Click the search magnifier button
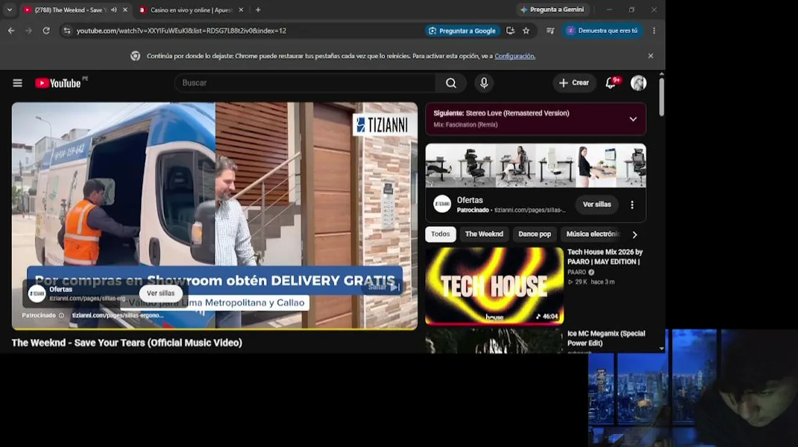Image resolution: width=798 pixels, height=447 pixels. coord(451,83)
